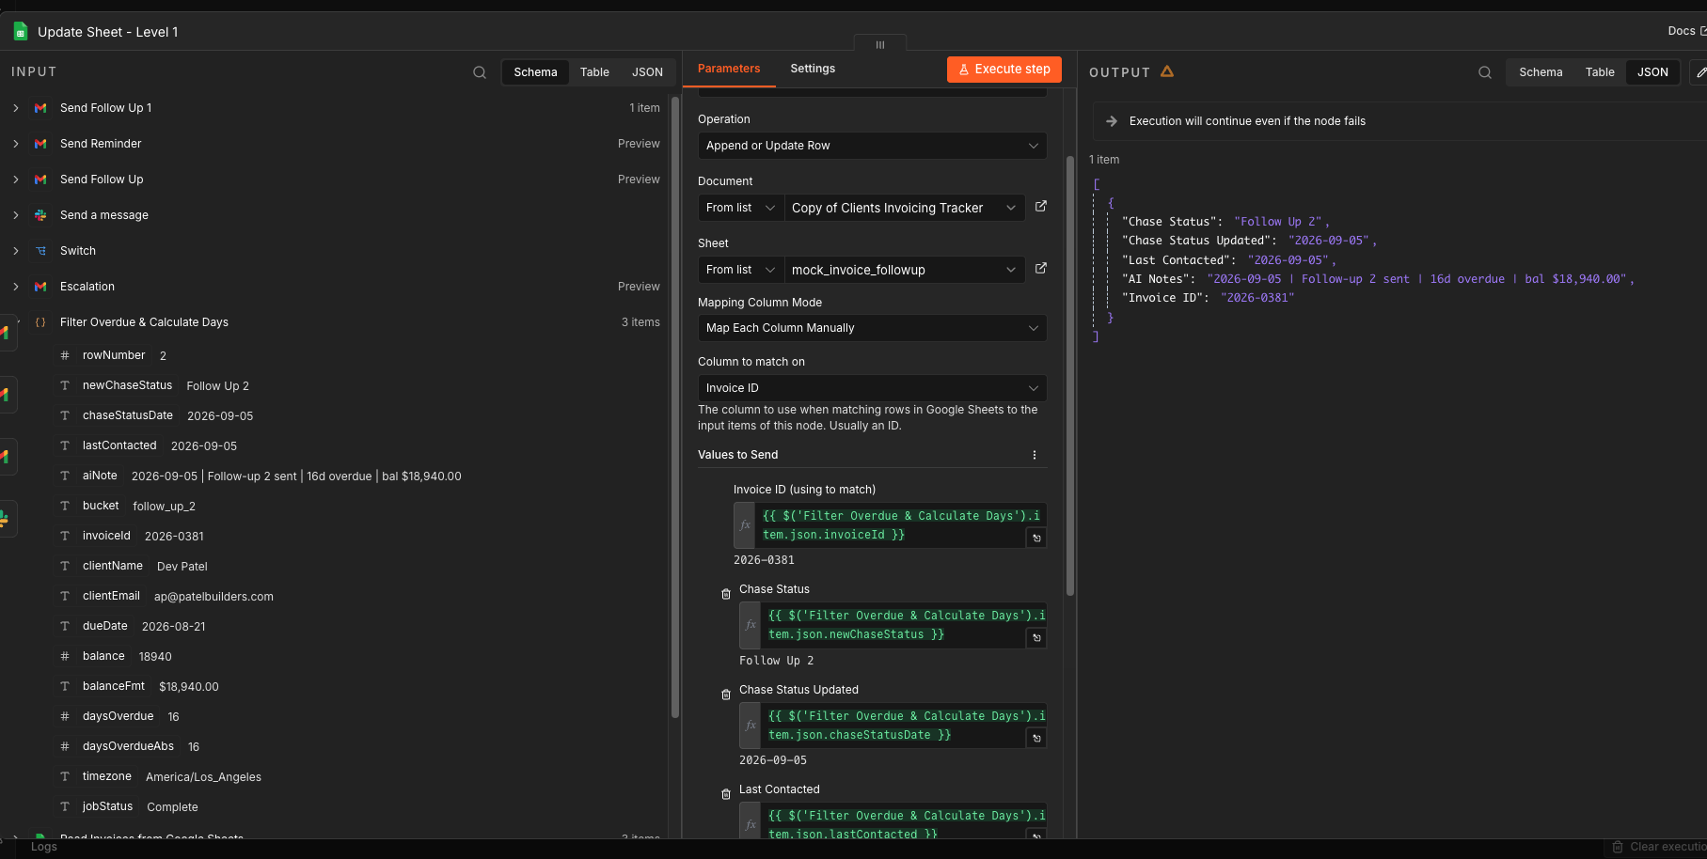
Task: Switch INPUT view to Schema
Action: 535,72
